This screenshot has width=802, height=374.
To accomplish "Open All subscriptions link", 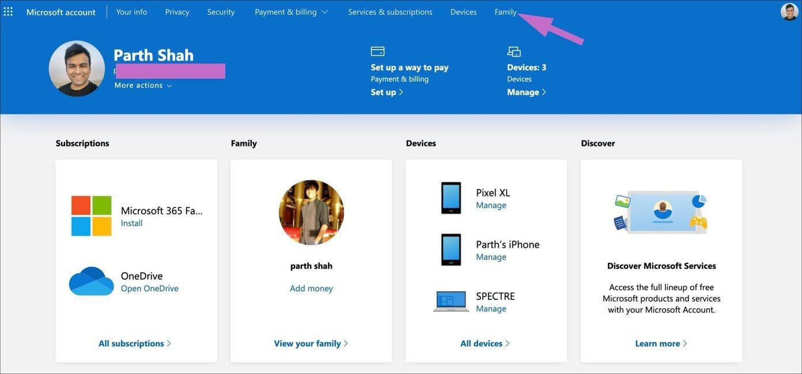I will [135, 343].
